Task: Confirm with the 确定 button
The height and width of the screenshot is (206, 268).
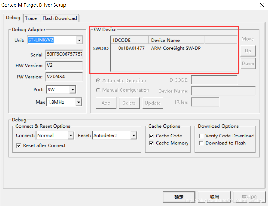Action: 179,197
